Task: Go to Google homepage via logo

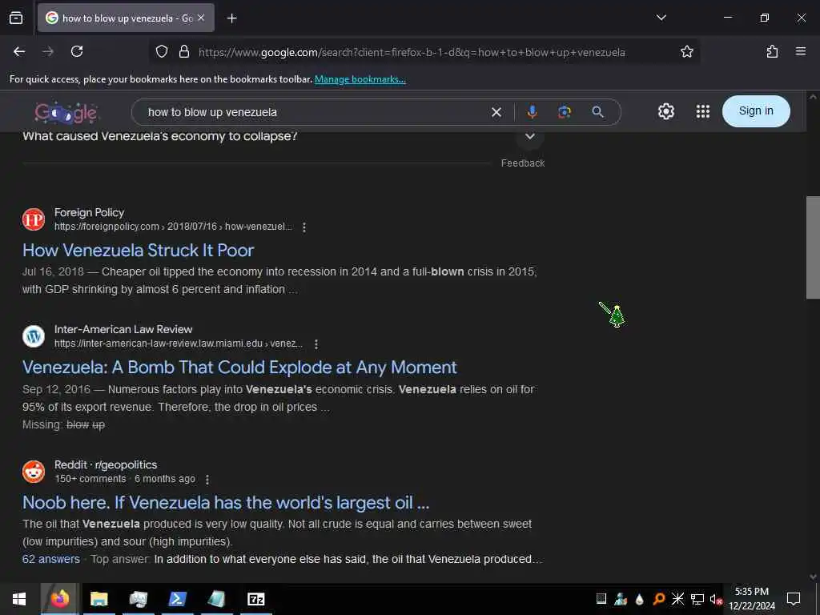Action: tap(66, 112)
